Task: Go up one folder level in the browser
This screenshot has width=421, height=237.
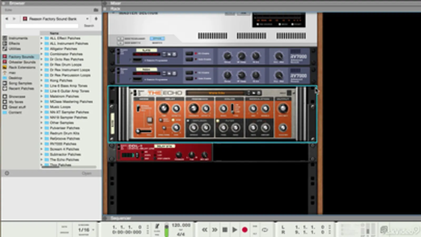Action: pos(96,19)
